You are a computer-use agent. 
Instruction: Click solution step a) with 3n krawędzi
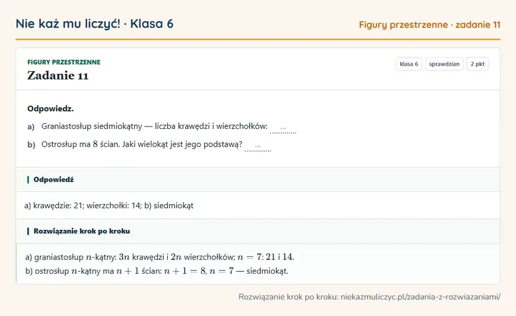[x=159, y=257]
